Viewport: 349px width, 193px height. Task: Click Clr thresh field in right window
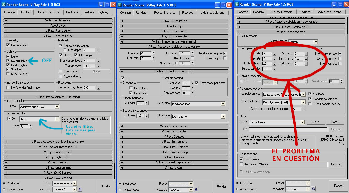point(299,54)
